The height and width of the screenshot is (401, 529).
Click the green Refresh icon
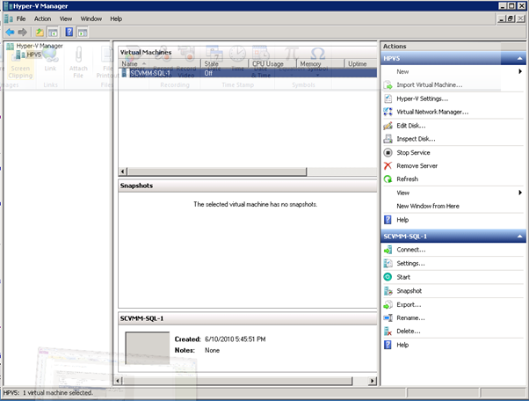pyautogui.click(x=388, y=179)
